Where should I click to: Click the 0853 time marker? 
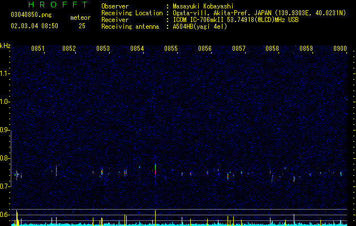point(103,49)
